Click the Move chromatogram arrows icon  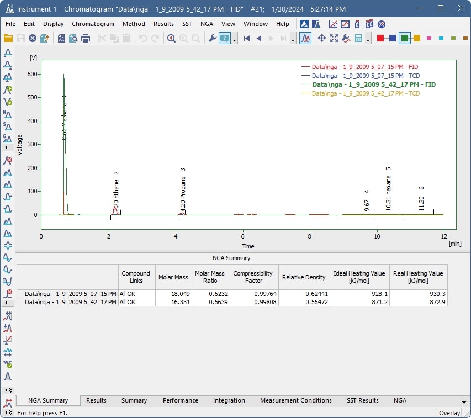coord(322,38)
